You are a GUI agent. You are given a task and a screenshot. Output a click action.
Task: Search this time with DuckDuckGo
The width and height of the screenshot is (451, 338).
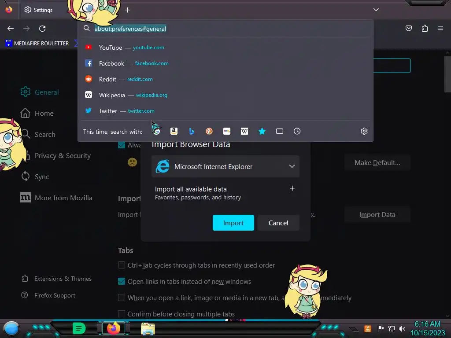(x=209, y=131)
